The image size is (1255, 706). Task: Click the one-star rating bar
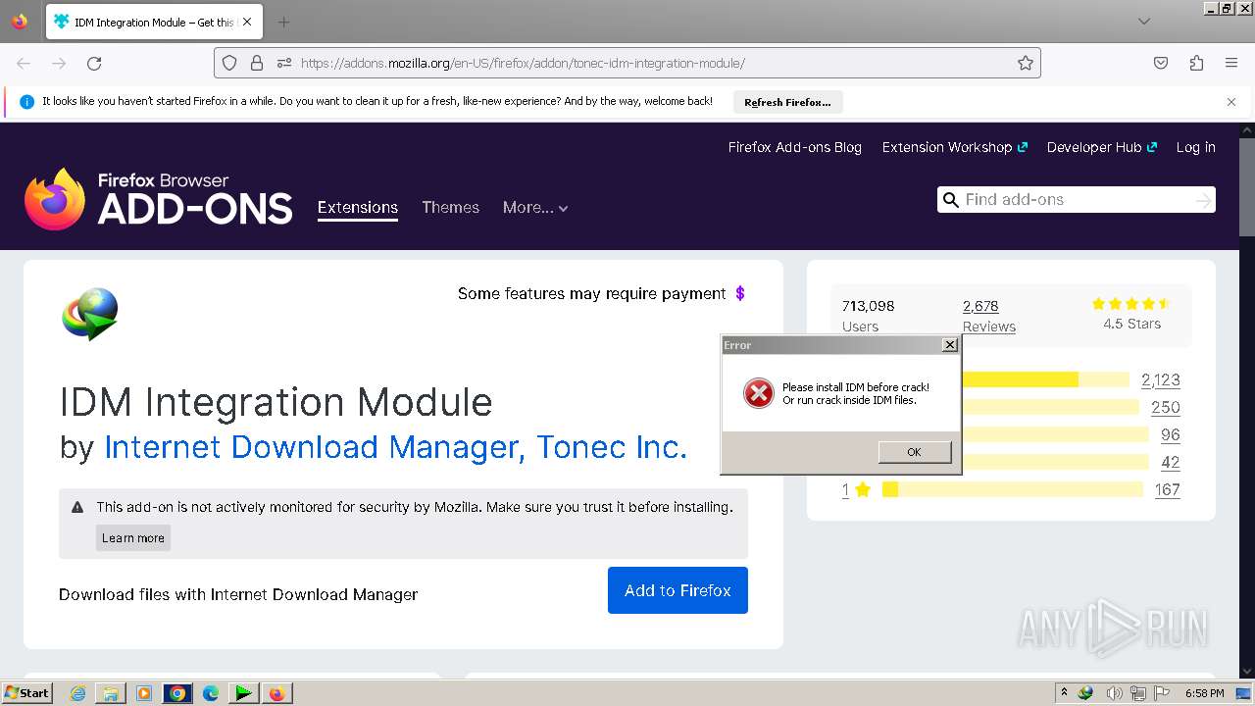[x=1013, y=489]
